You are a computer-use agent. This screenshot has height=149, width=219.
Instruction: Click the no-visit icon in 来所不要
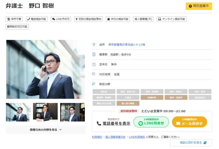tap(9, 19)
